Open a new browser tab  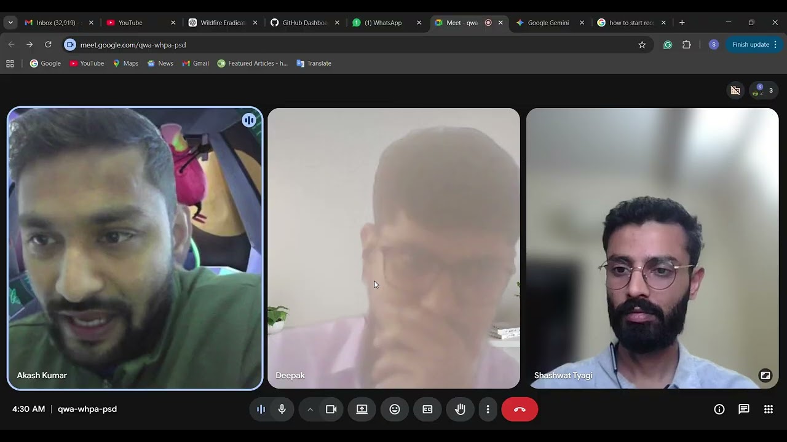coord(682,23)
